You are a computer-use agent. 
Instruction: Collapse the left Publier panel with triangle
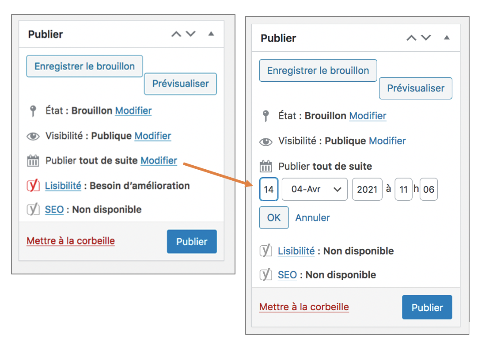coord(211,34)
